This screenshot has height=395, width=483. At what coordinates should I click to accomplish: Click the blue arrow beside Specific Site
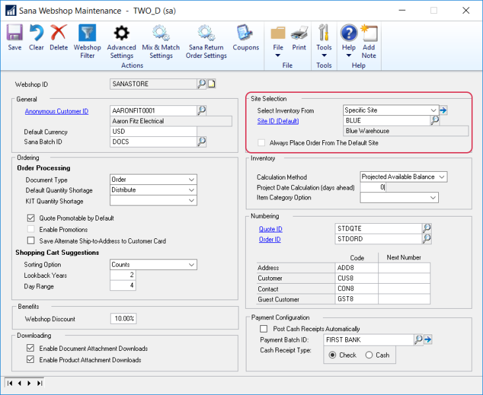[x=443, y=110]
